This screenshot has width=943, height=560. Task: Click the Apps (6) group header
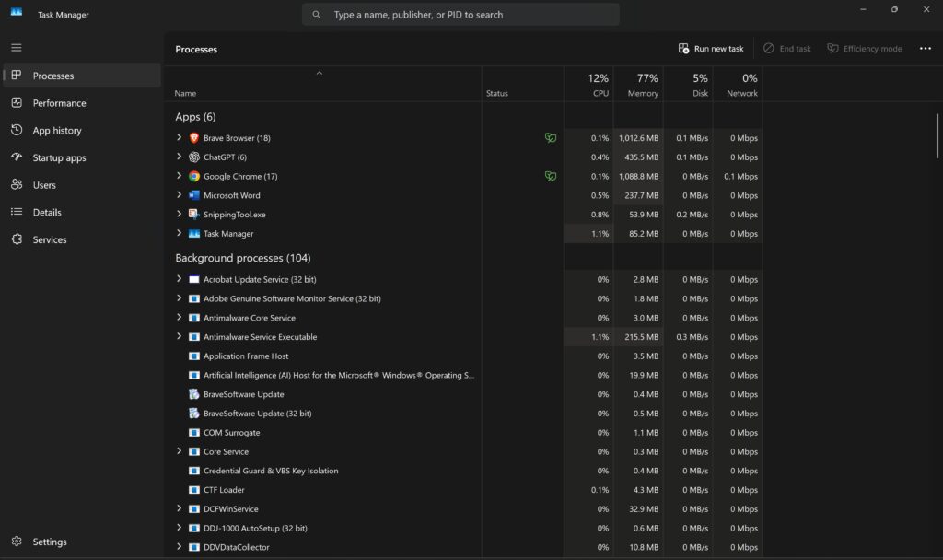pyautogui.click(x=195, y=117)
